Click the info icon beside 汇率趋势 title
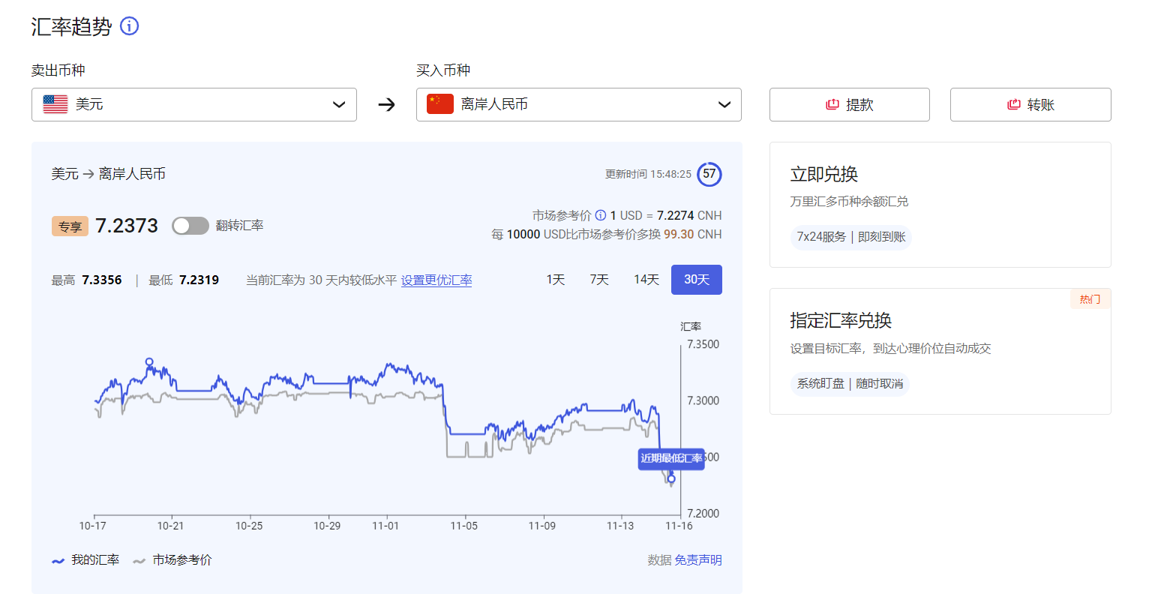The image size is (1149, 600). pyautogui.click(x=129, y=26)
